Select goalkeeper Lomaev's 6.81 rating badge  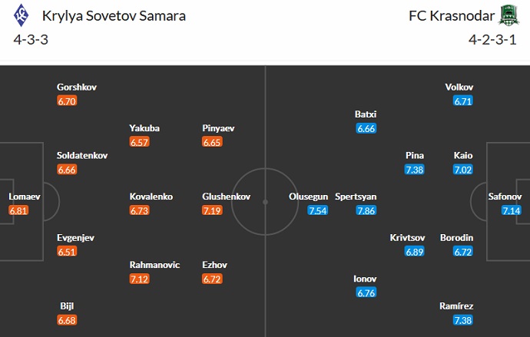pos(18,210)
